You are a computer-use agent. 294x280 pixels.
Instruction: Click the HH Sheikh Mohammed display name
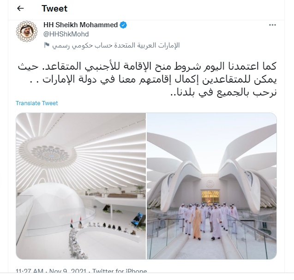tap(81, 25)
